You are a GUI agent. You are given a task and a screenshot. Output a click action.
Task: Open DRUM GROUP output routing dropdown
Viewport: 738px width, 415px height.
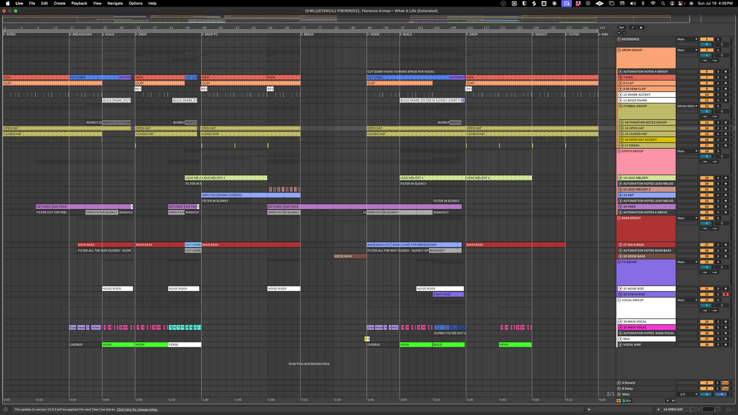[x=687, y=50]
